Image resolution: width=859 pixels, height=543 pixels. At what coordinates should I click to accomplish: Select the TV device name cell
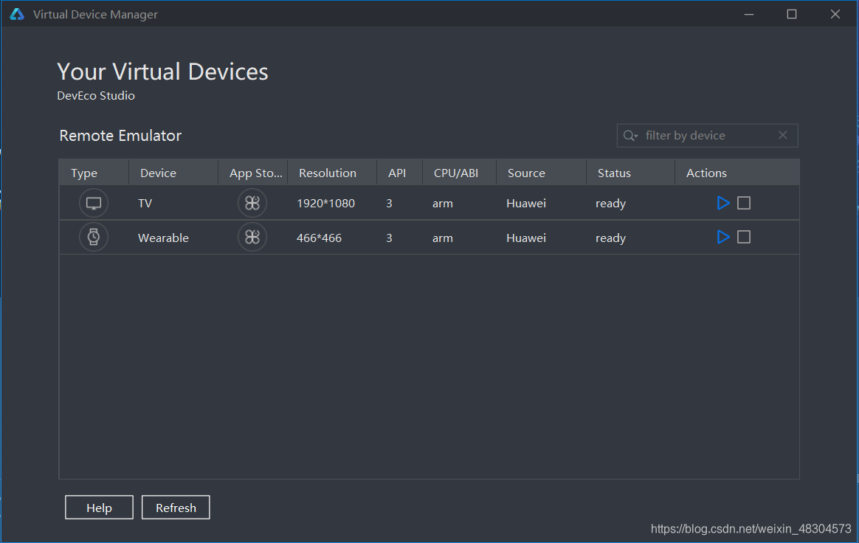(x=145, y=204)
